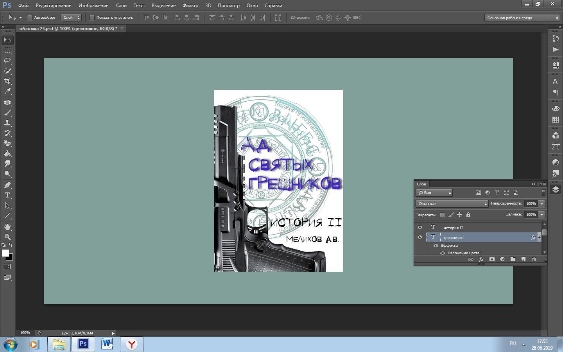Select the Hand tool

click(7, 227)
